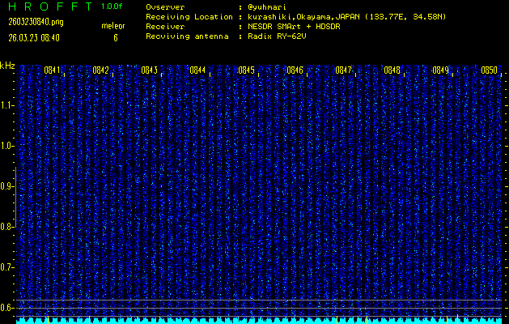
Task: Click the 26.03.23 08:40 date stamp
Action: pos(33,37)
